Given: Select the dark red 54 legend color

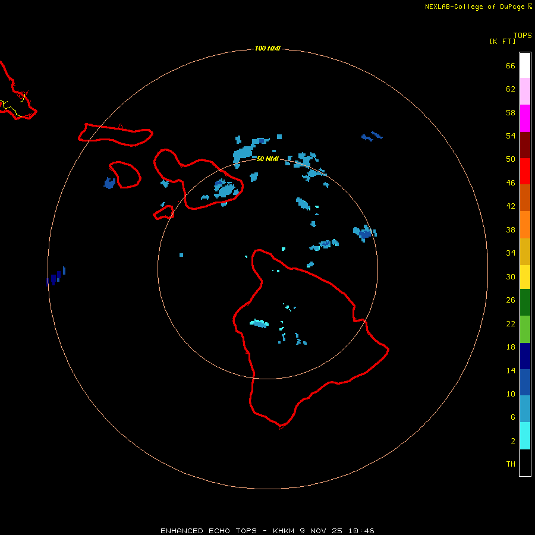Looking at the screenshot, I should coord(525,144).
